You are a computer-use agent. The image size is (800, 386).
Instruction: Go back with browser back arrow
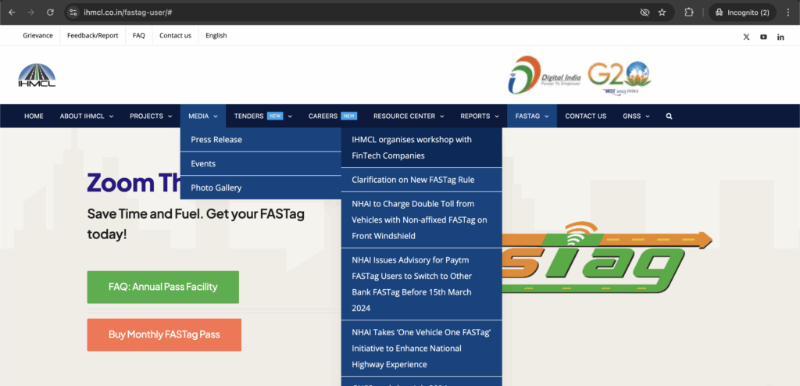pos(12,13)
